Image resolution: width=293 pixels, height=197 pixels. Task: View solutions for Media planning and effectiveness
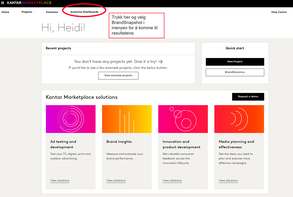coord(228,180)
